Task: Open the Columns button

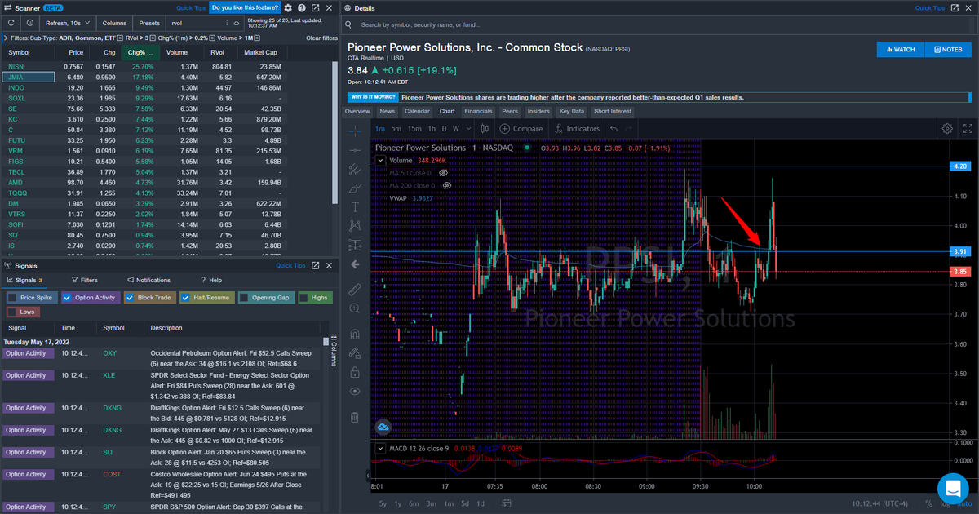Action: tap(115, 24)
